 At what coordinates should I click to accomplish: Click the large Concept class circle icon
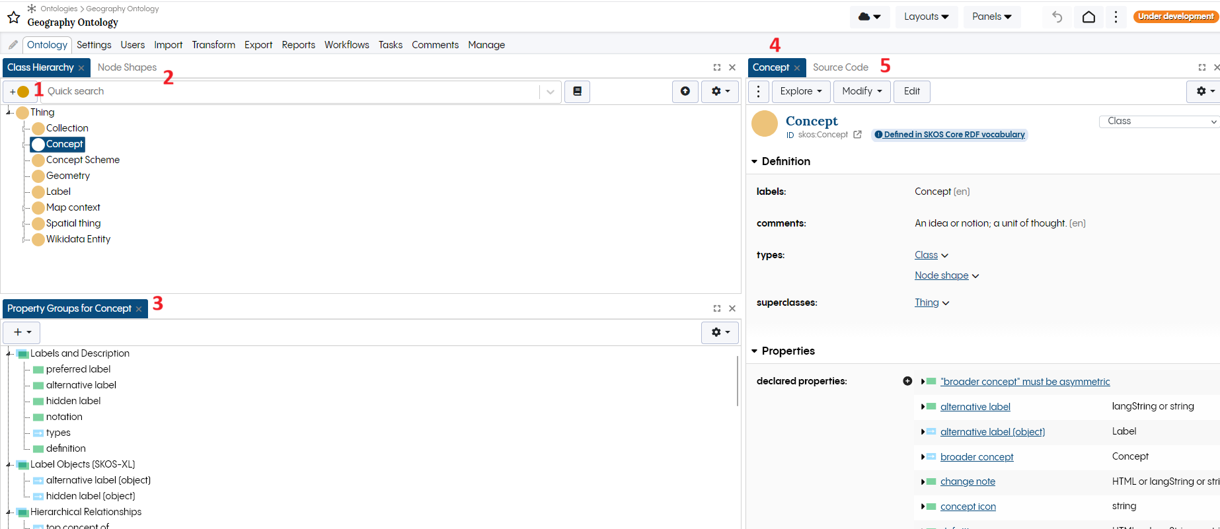(x=765, y=123)
